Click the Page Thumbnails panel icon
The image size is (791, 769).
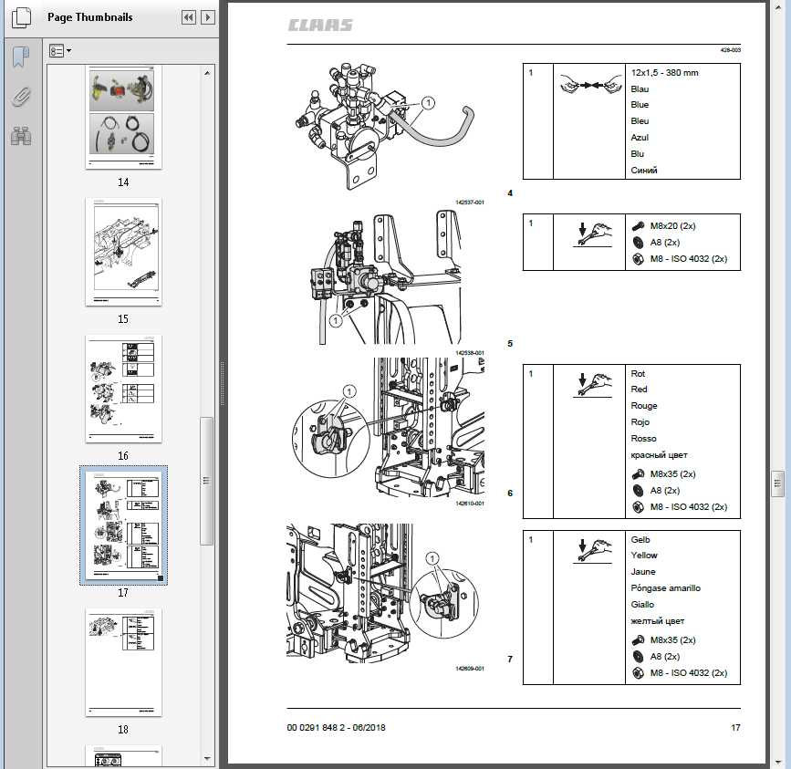pos(21,17)
